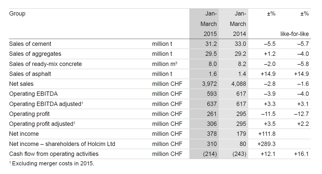322x174 pixels.
Task: Click the Excluding merger costs footnote
Action: pyautogui.click(x=52, y=164)
